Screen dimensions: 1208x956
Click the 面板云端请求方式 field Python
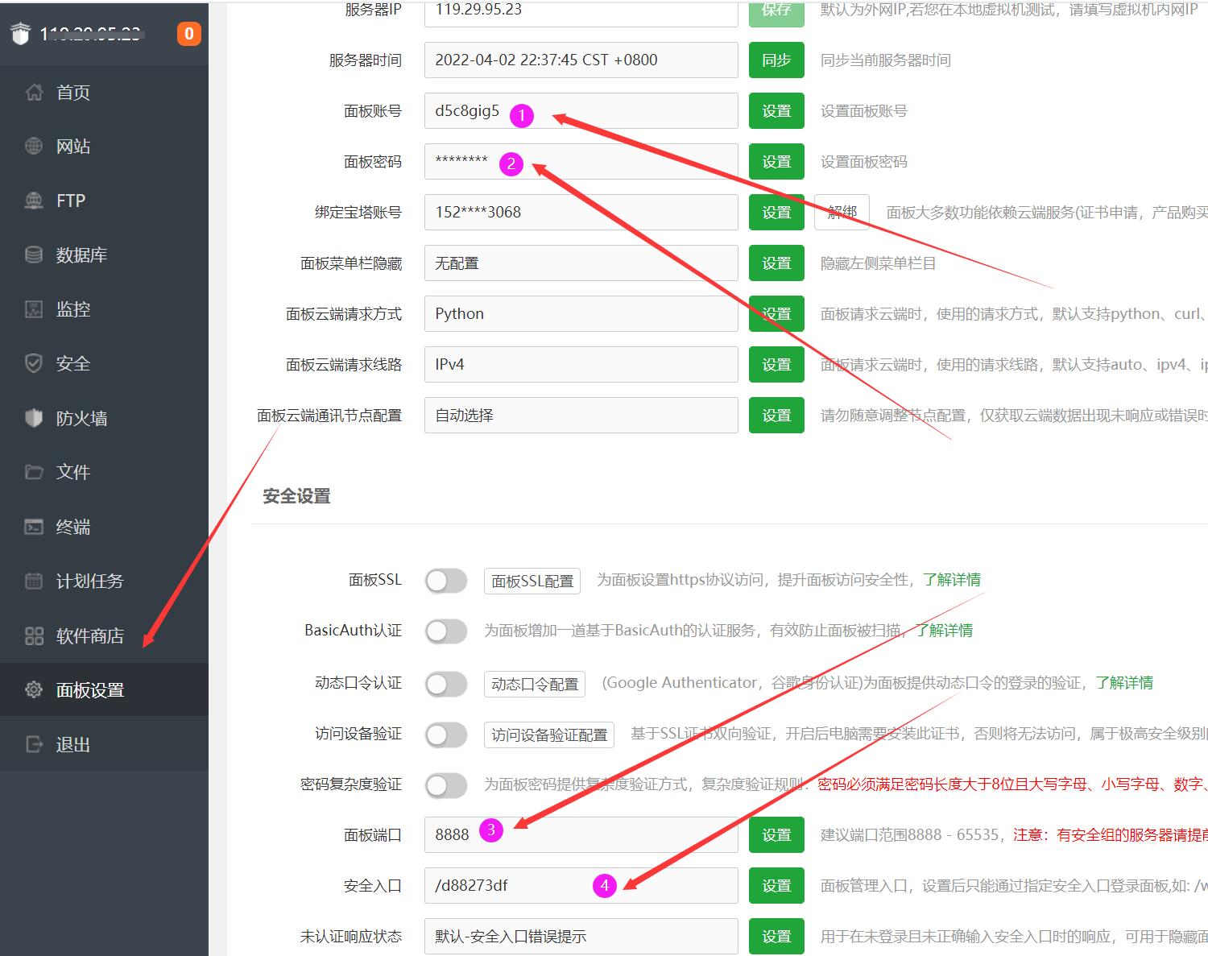pos(581,314)
